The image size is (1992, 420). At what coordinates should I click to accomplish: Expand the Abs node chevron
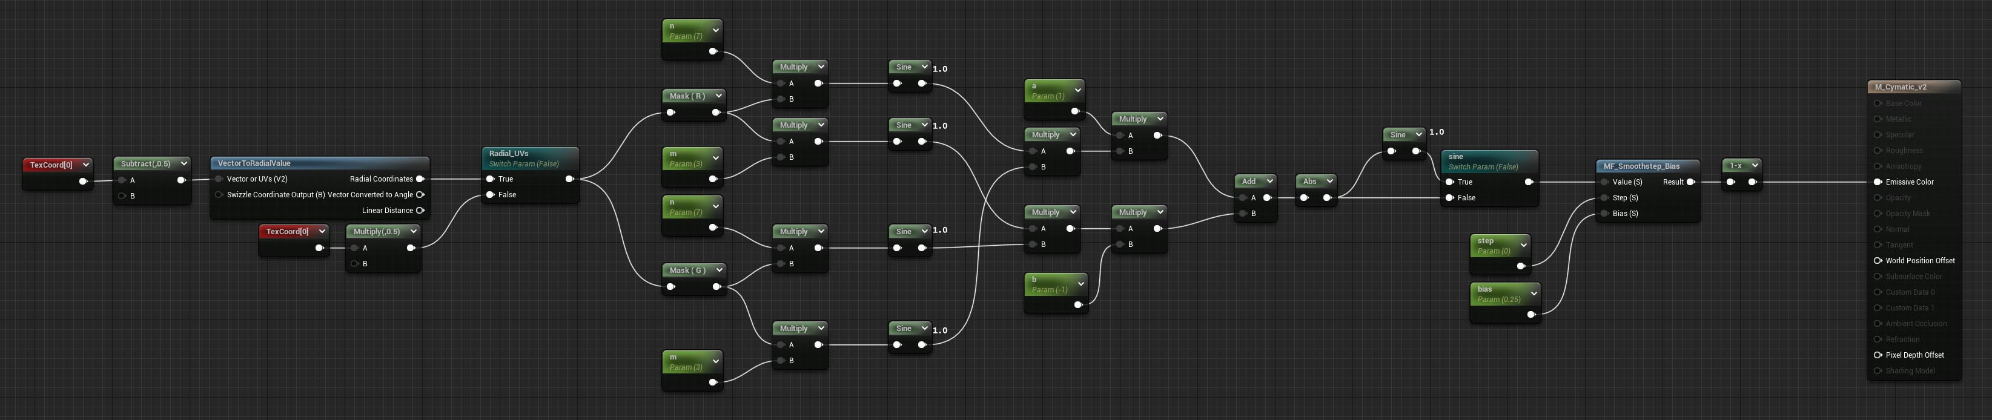(x=1329, y=182)
